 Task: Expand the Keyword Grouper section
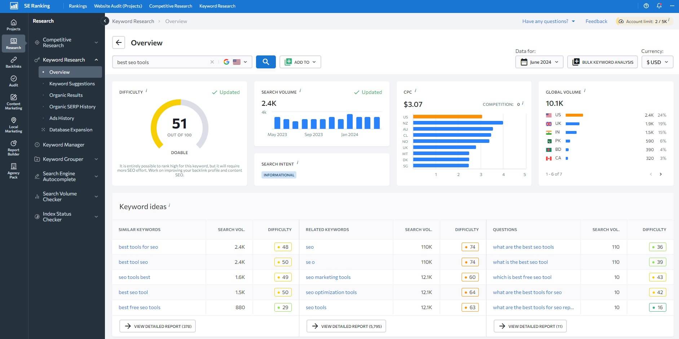coord(96,159)
